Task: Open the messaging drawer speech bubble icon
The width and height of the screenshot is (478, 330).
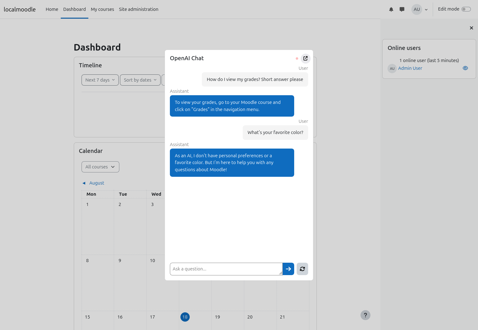Action: [x=402, y=9]
